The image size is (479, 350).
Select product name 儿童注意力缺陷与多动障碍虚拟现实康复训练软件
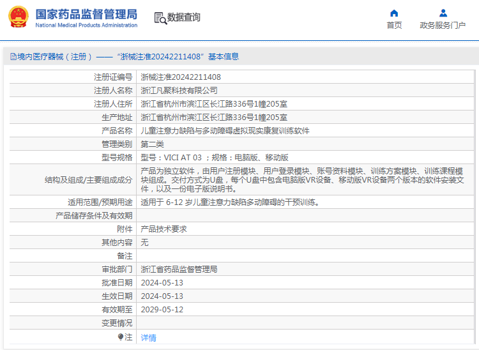225,131
